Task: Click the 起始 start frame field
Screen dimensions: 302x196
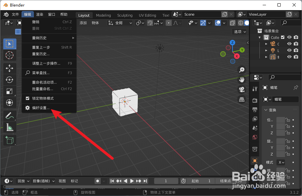Action: coord(201,181)
